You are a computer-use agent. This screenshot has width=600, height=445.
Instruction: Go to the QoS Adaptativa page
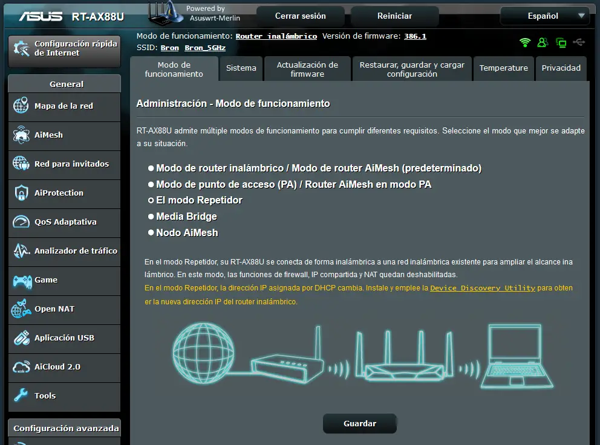(64, 223)
